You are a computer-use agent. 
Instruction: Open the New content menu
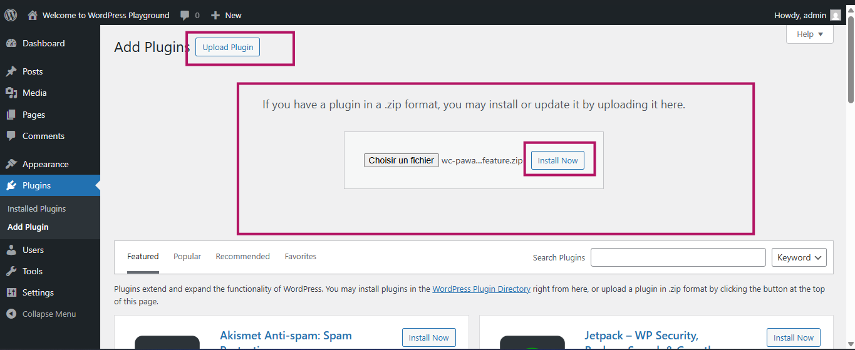click(x=226, y=15)
